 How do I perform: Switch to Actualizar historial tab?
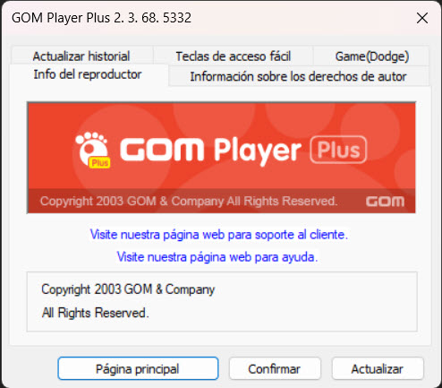(81, 56)
